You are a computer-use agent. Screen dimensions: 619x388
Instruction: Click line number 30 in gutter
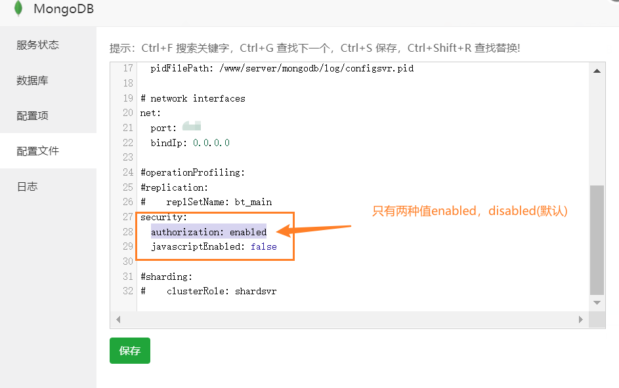click(128, 262)
